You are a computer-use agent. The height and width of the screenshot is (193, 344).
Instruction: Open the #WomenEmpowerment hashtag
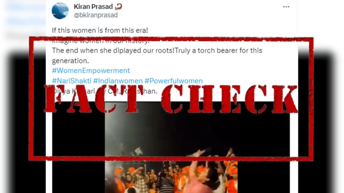pos(91,71)
